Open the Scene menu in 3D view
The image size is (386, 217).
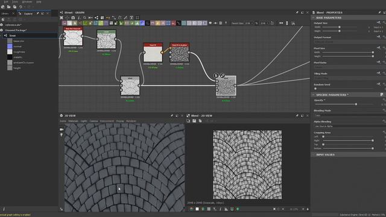[x=63, y=121]
